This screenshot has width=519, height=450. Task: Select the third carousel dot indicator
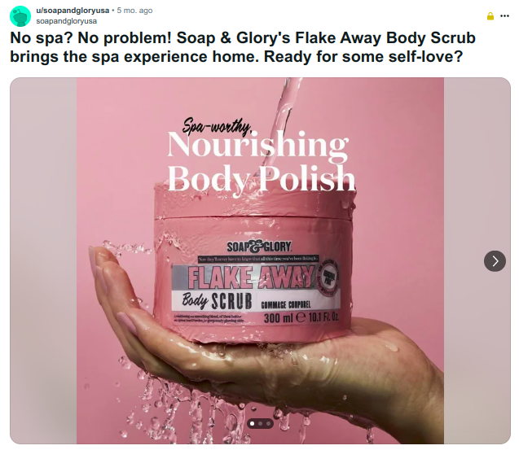tap(268, 423)
